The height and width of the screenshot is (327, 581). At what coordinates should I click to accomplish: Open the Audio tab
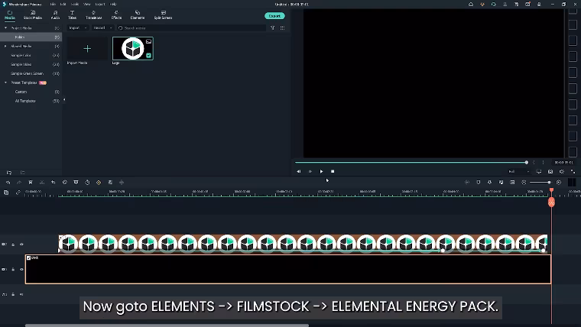(55, 15)
